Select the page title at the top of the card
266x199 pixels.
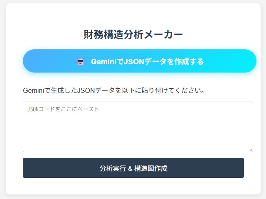click(133, 34)
